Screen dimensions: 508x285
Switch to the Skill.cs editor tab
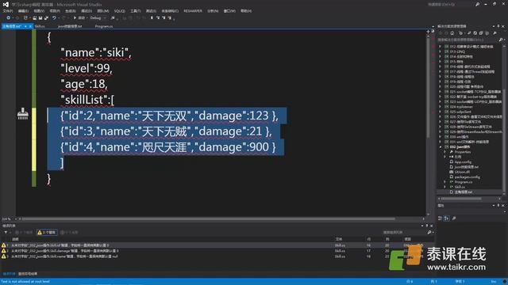pyautogui.click(x=40, y=26)
